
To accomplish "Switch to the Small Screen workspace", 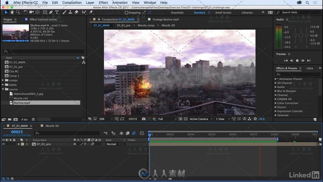I will (223, 12).
